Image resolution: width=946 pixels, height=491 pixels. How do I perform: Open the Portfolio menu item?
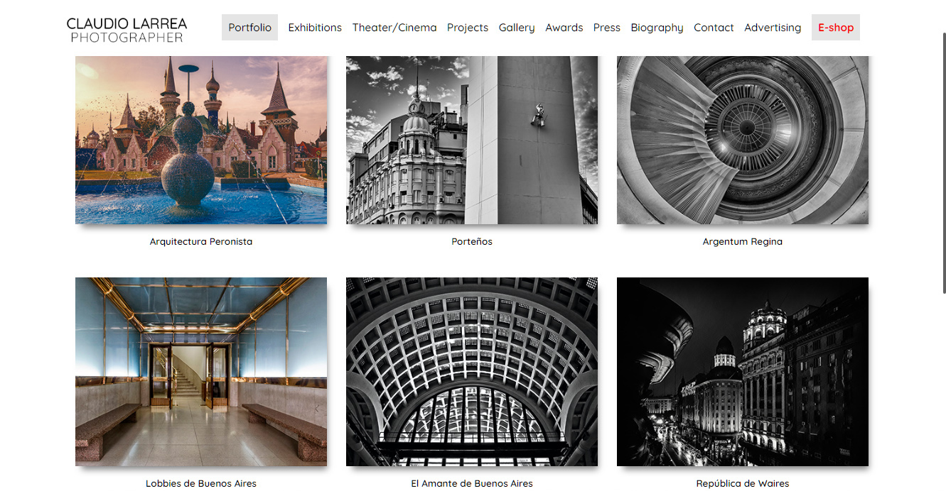(x=249, y=28)
